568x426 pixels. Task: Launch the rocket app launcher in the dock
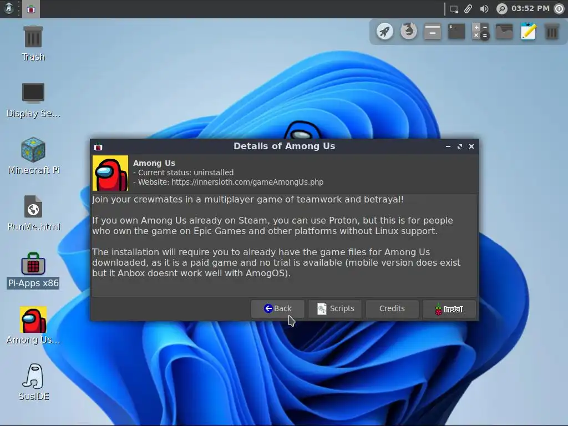coord(385,32)
